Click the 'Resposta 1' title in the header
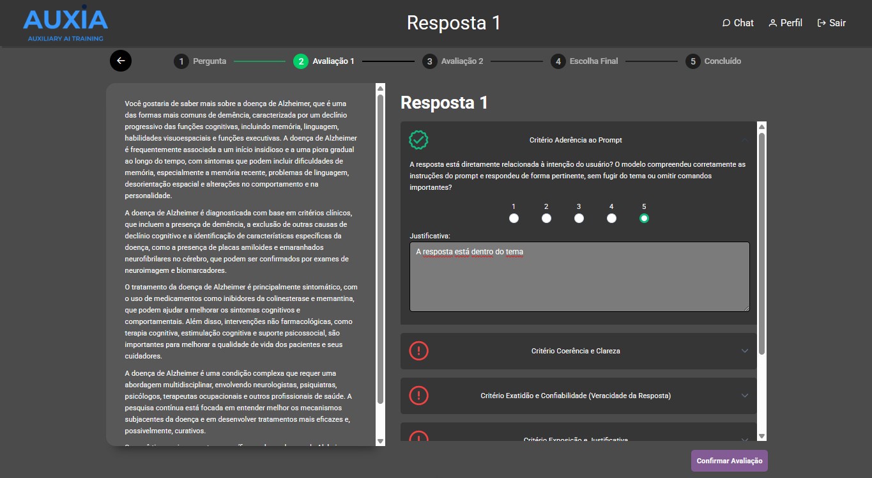Image resolution: width=872 pixels, height=478 pixels. coord(454,23)
